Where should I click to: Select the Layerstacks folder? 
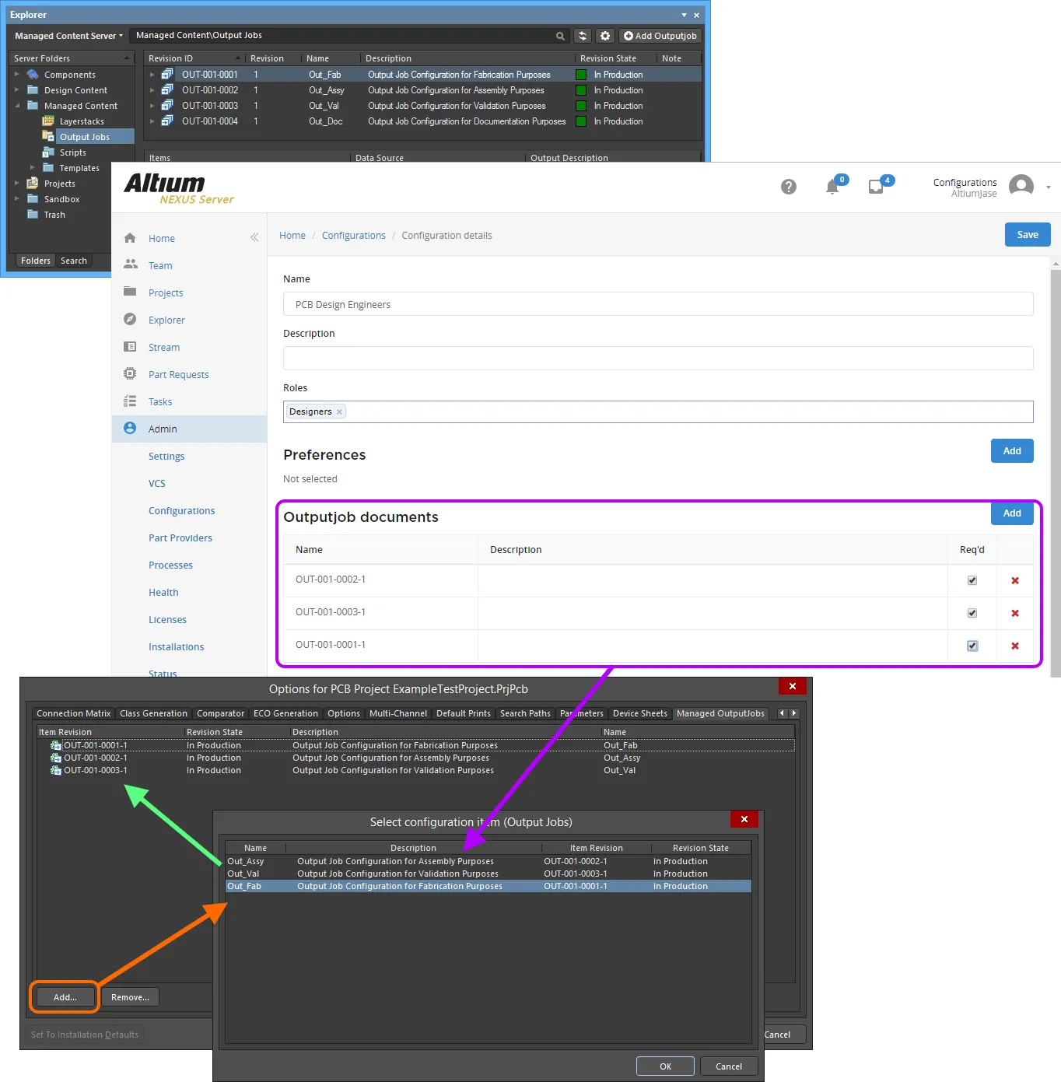[x=82, y=121]
